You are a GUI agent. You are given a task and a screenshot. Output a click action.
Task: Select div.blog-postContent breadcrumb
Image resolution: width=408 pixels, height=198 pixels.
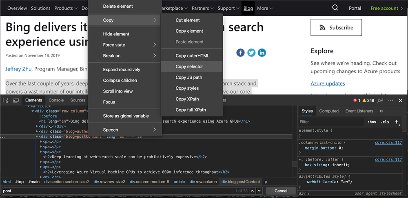(241, 182)
